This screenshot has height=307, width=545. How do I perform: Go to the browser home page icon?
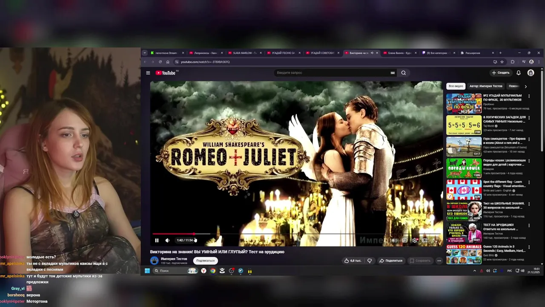[x=168, y=62]
